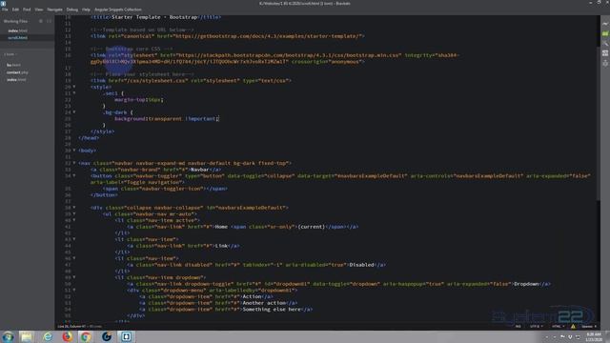Open the Find menu
610x343 pixels.
pyautogui.click(x=27, y=10)
